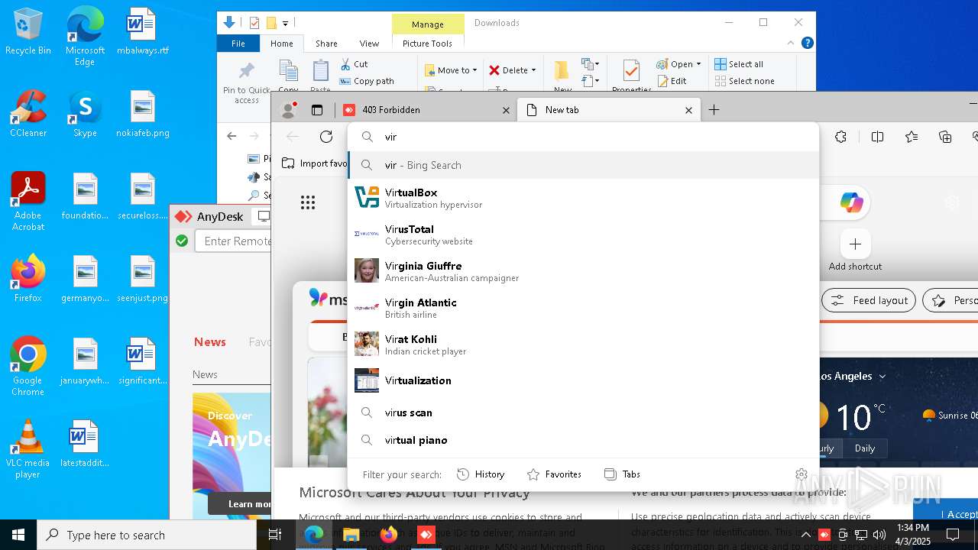Open Explorer quick access toolbar dropdown arrow
Screen dimensions: 978x550
pos(286,24)
